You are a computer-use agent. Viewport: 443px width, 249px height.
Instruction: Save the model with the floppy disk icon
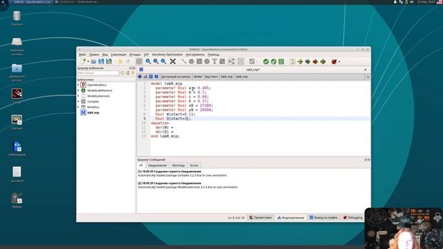[101, 62]
